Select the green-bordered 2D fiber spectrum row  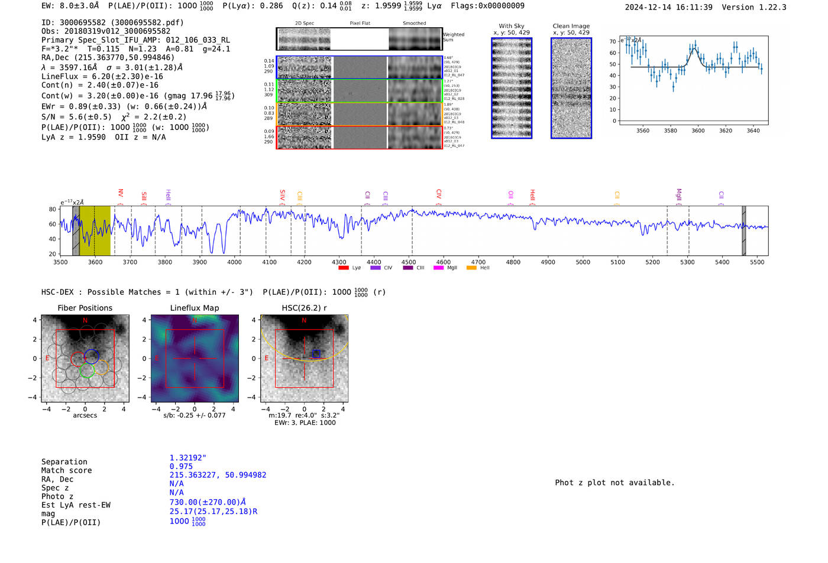(360, 91)
